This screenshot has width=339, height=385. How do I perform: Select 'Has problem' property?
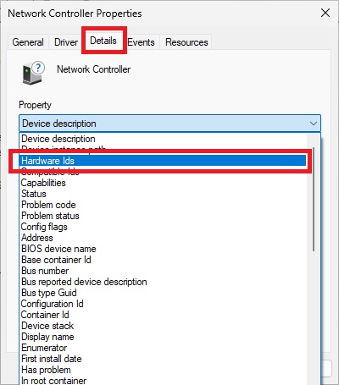click(x=164, y=370)
